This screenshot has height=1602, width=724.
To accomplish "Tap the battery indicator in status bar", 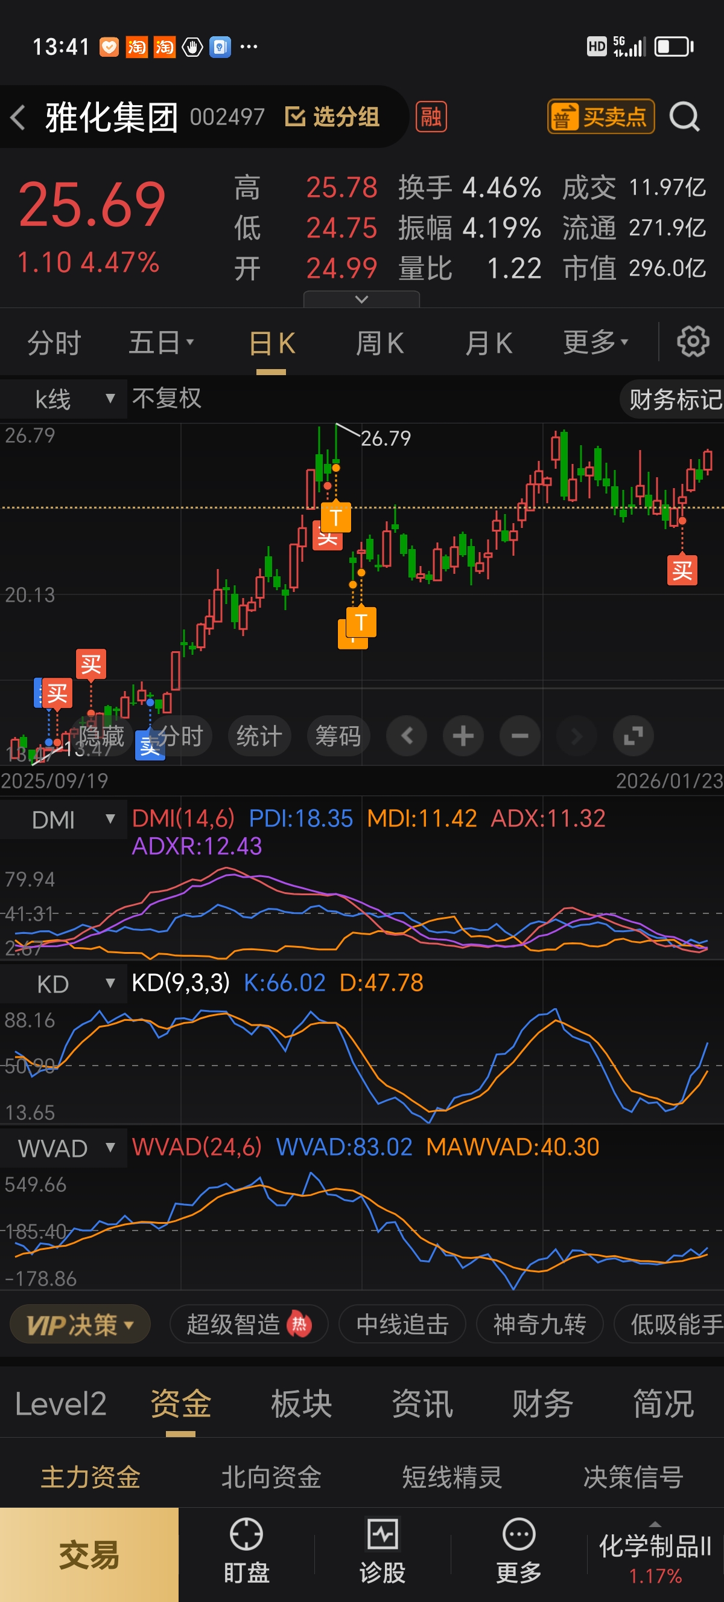I will click(x=675, y=47).
